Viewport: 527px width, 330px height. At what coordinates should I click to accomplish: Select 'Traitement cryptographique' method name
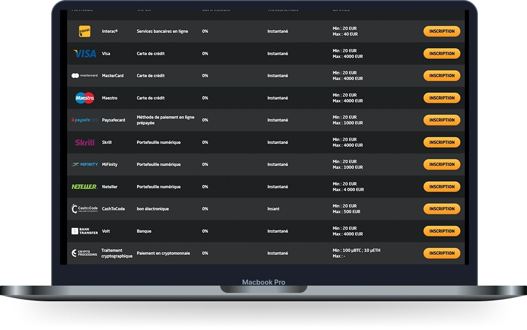(117, 253)
